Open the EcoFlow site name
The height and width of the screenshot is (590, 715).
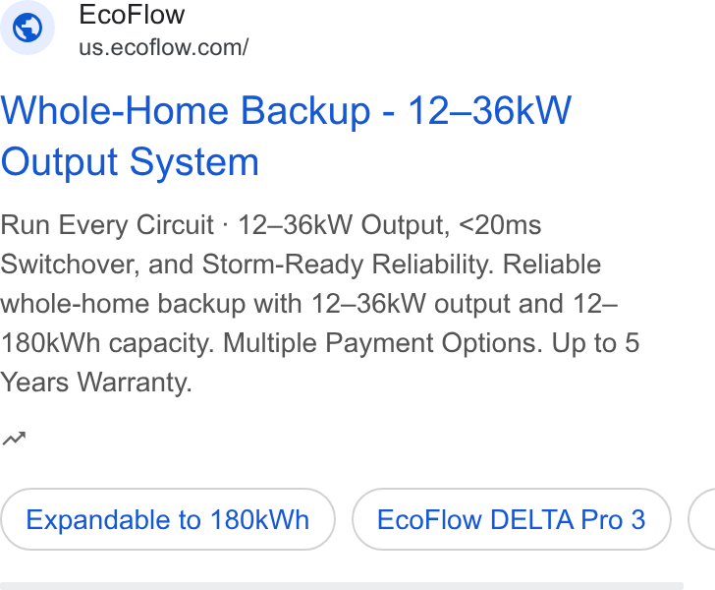coord(132,15)
